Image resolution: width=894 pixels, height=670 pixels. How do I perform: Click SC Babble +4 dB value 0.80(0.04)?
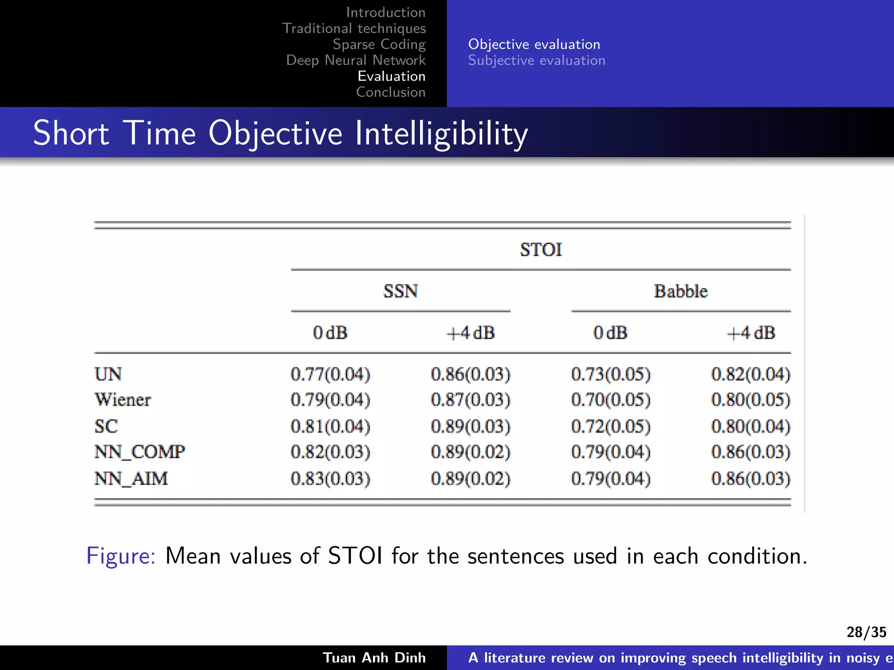coord(751,426)
